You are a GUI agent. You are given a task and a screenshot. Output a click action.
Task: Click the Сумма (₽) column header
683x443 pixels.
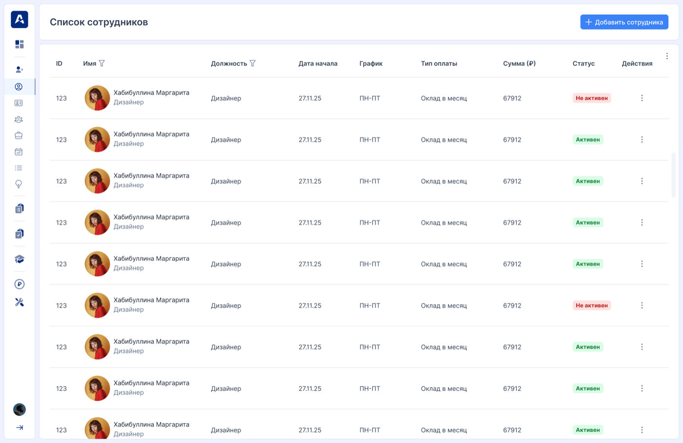coord(520,63)
